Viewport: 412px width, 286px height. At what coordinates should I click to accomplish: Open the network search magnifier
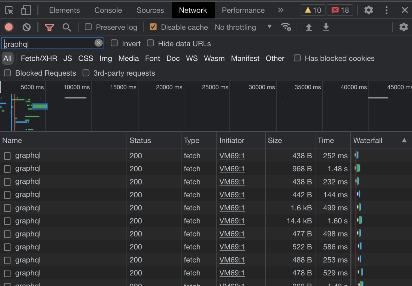click(66, 27)
